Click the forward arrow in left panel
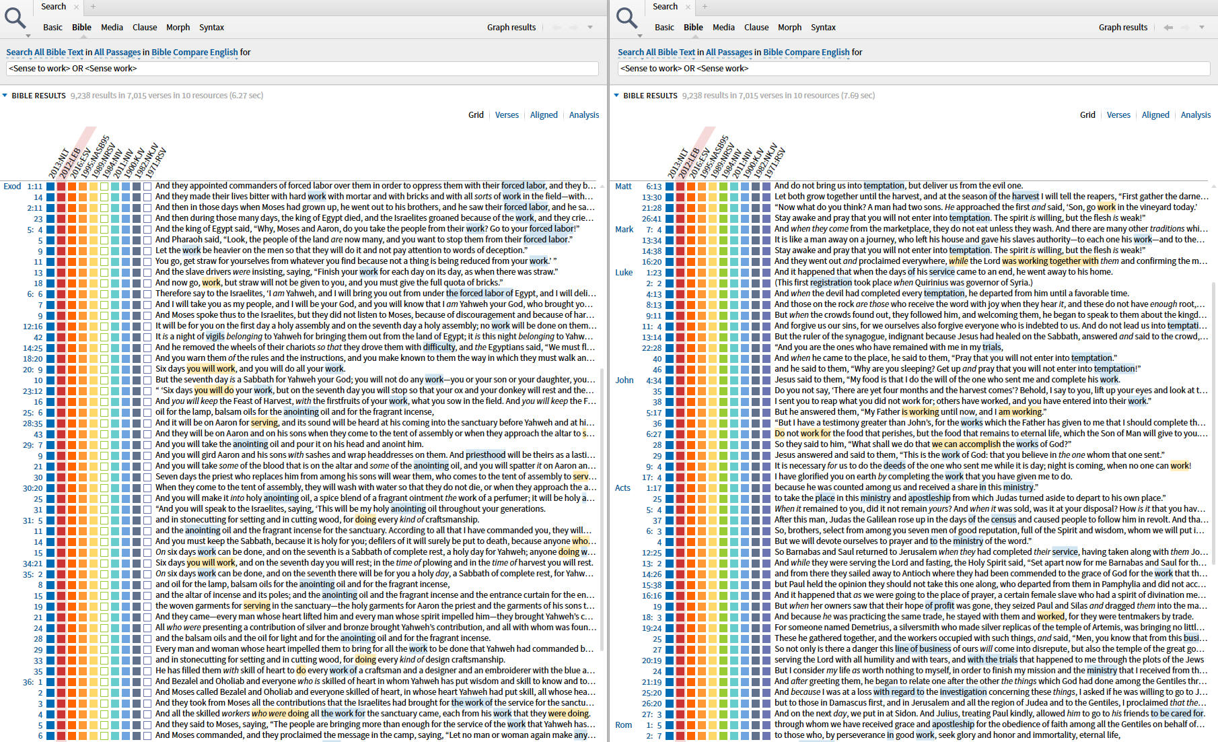This screenshot has height=742, width=1218. point(573,27)
